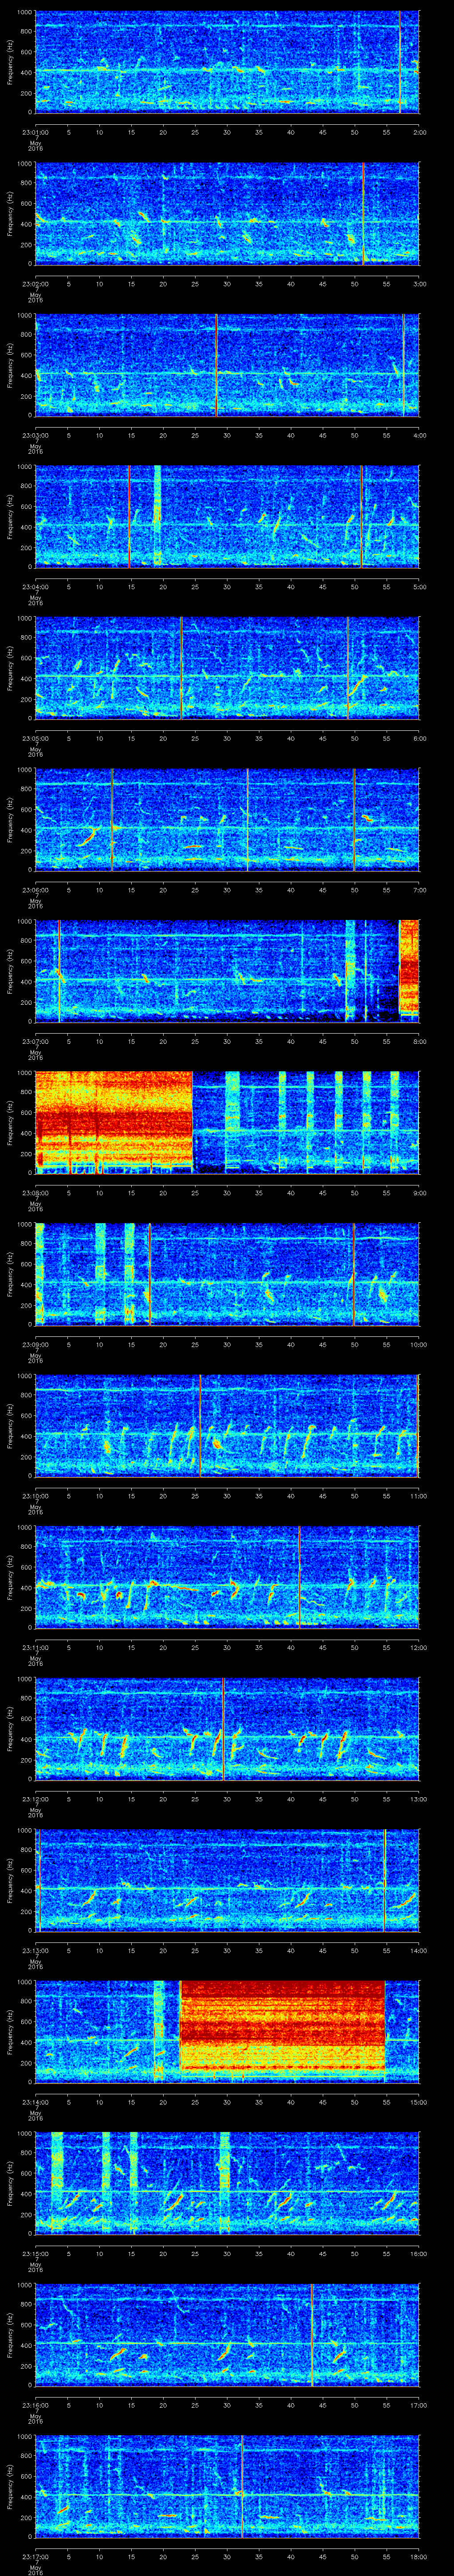Click the 23:12:00 start time label
This screenshot has width=454, height=2576.
coord(36,1798)
